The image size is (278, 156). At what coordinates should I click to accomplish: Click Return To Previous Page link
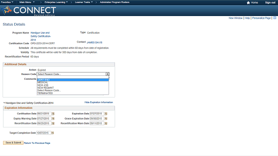pyautogui.click(x=37, y=143)
